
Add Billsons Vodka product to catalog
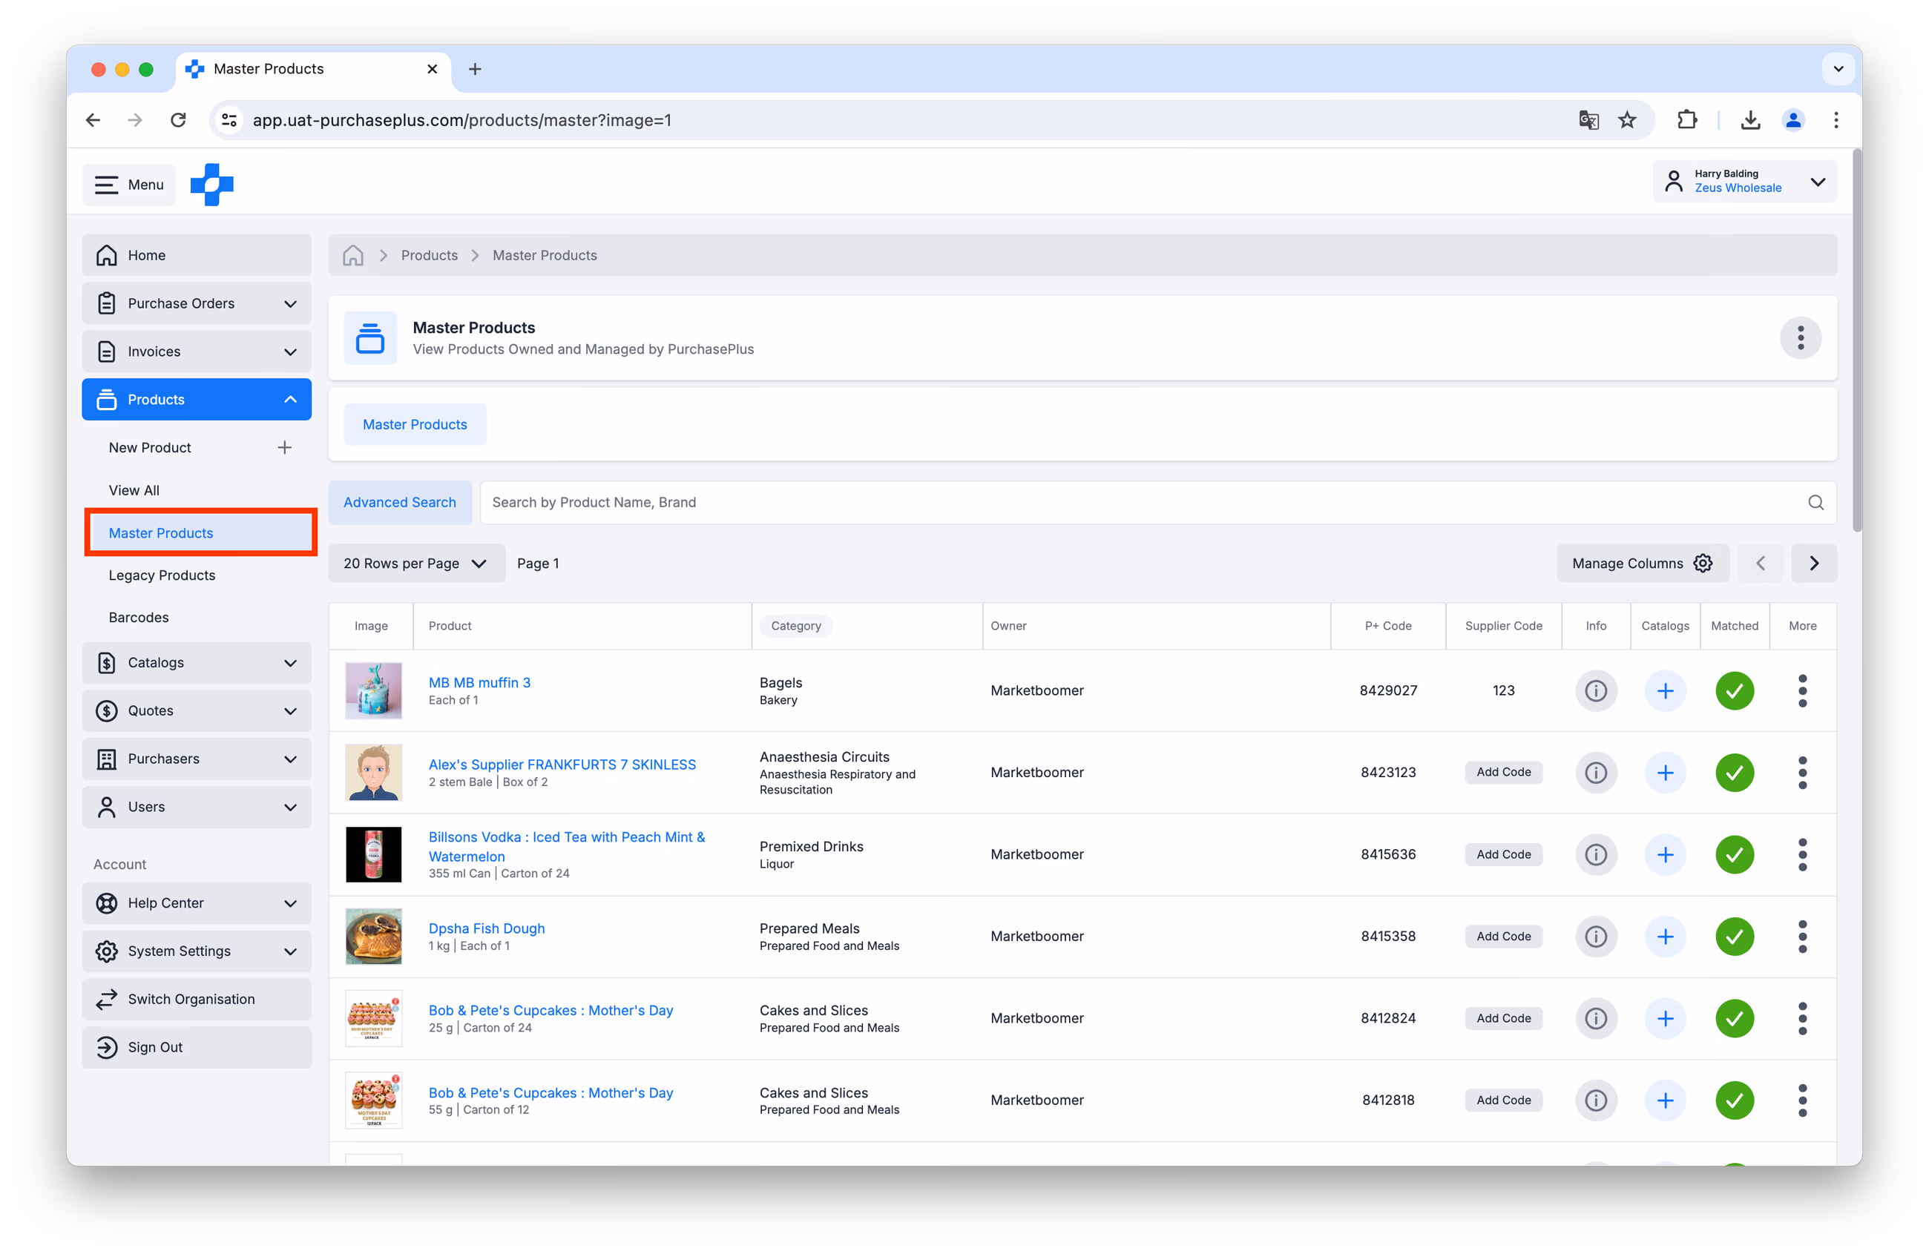click(1665, 854)
